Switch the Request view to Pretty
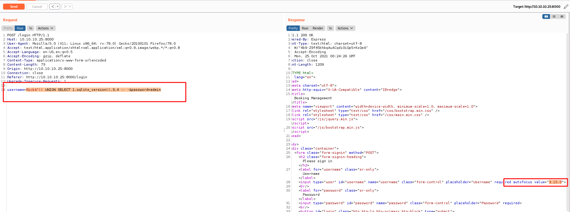 coord(8,28)
